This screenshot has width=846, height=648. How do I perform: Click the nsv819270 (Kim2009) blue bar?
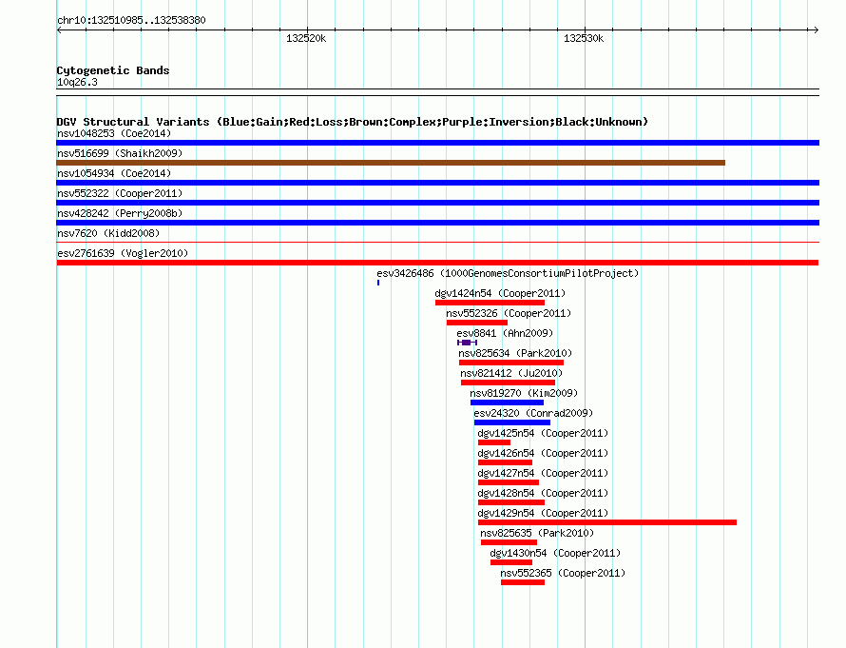coord(508,403)
